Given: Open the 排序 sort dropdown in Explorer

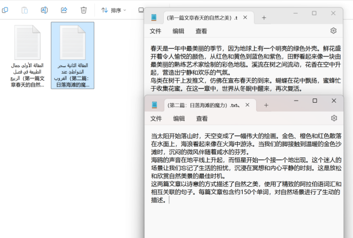Looking at the screenshot, I should (114, 10).
